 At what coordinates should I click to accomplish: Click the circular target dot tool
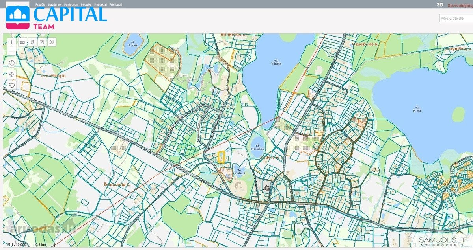point(52,42)
